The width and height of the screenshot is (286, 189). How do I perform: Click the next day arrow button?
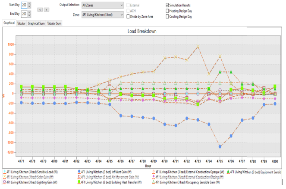click(x=47, y=9)
